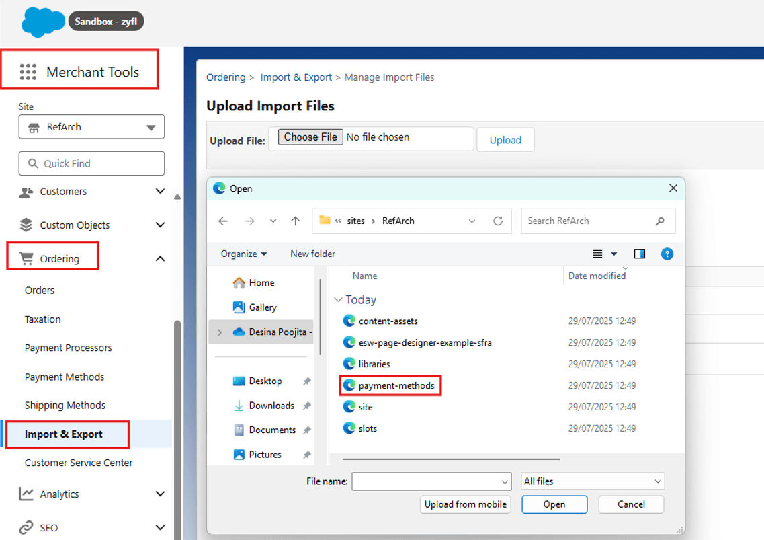The image size is (764, 540).
Task: Open the view options dropdown arrow
Action: [614, 254]
